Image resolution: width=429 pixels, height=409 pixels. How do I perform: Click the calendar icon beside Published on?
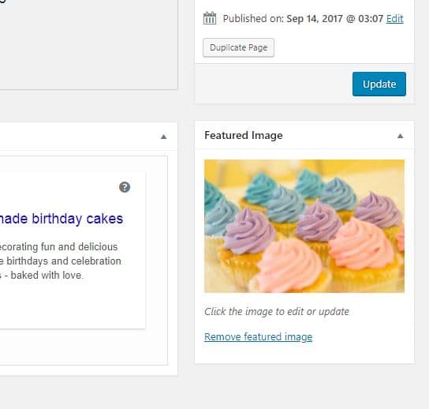click(x=210, y=18)
